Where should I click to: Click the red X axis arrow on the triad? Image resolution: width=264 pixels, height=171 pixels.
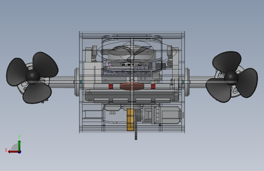click(13, 152)
